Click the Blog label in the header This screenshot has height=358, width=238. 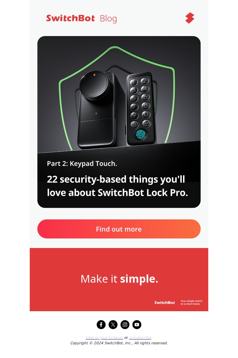point(108,19)
